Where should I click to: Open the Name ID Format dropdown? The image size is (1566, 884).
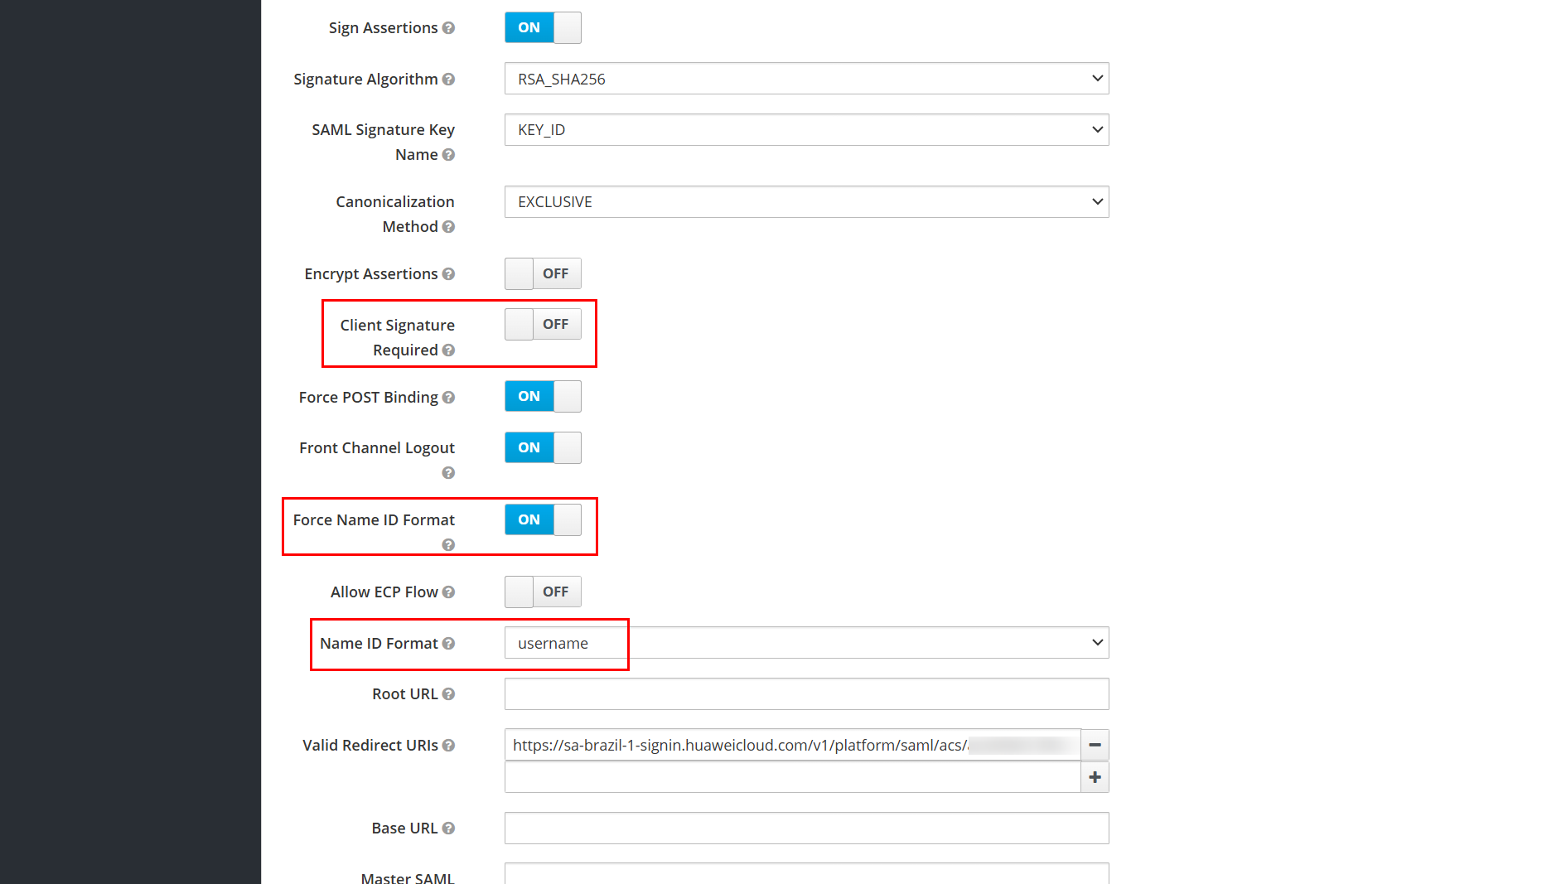(x=806, y=643)
